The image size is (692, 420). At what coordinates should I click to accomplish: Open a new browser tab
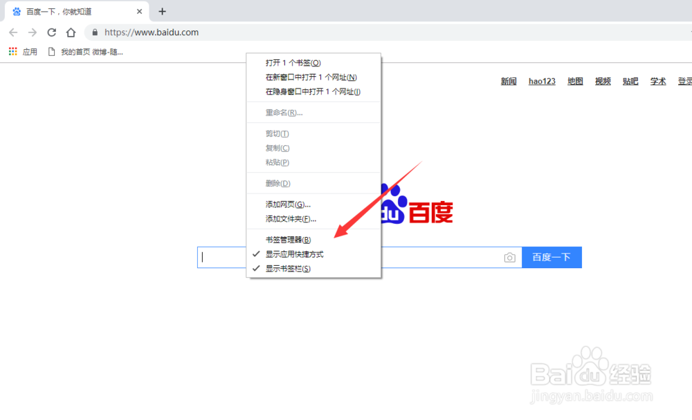coord(162,12)
